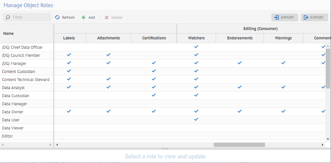Viewport: 331px width, 163px height.
Task: Click the Export button
Action: (314, 17)
